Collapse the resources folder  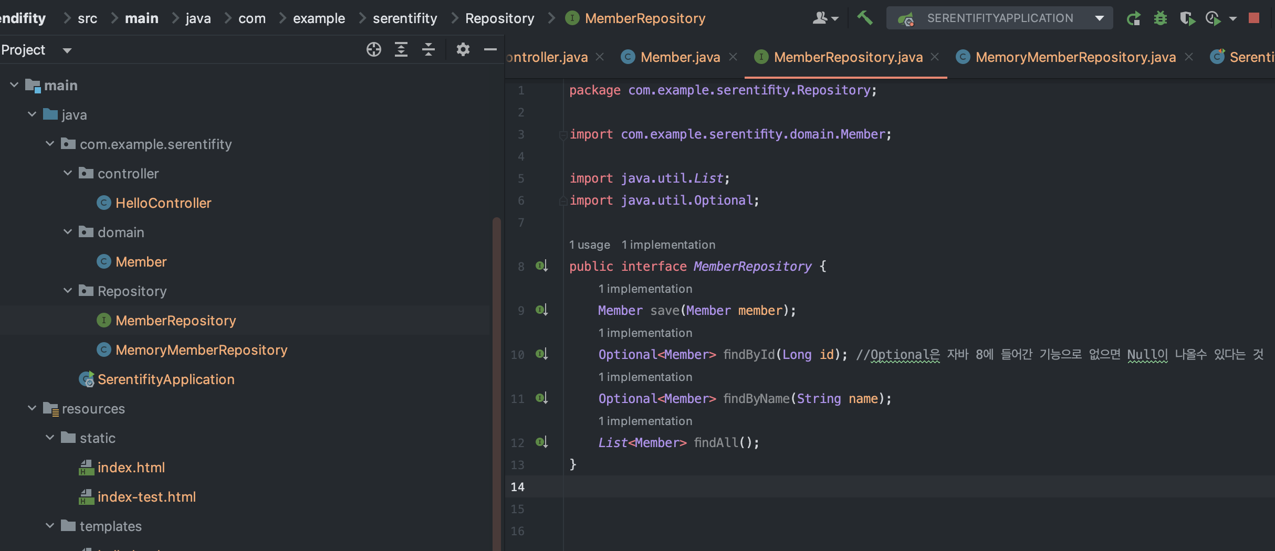32,408
